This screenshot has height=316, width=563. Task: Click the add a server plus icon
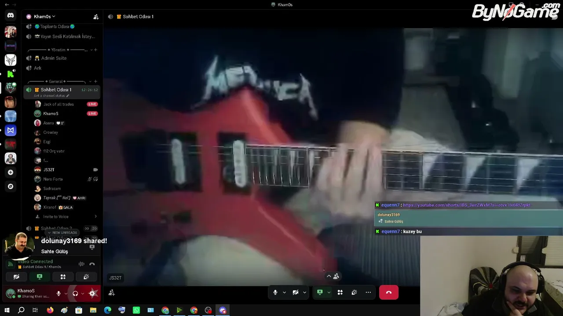[x=11, y=172]
